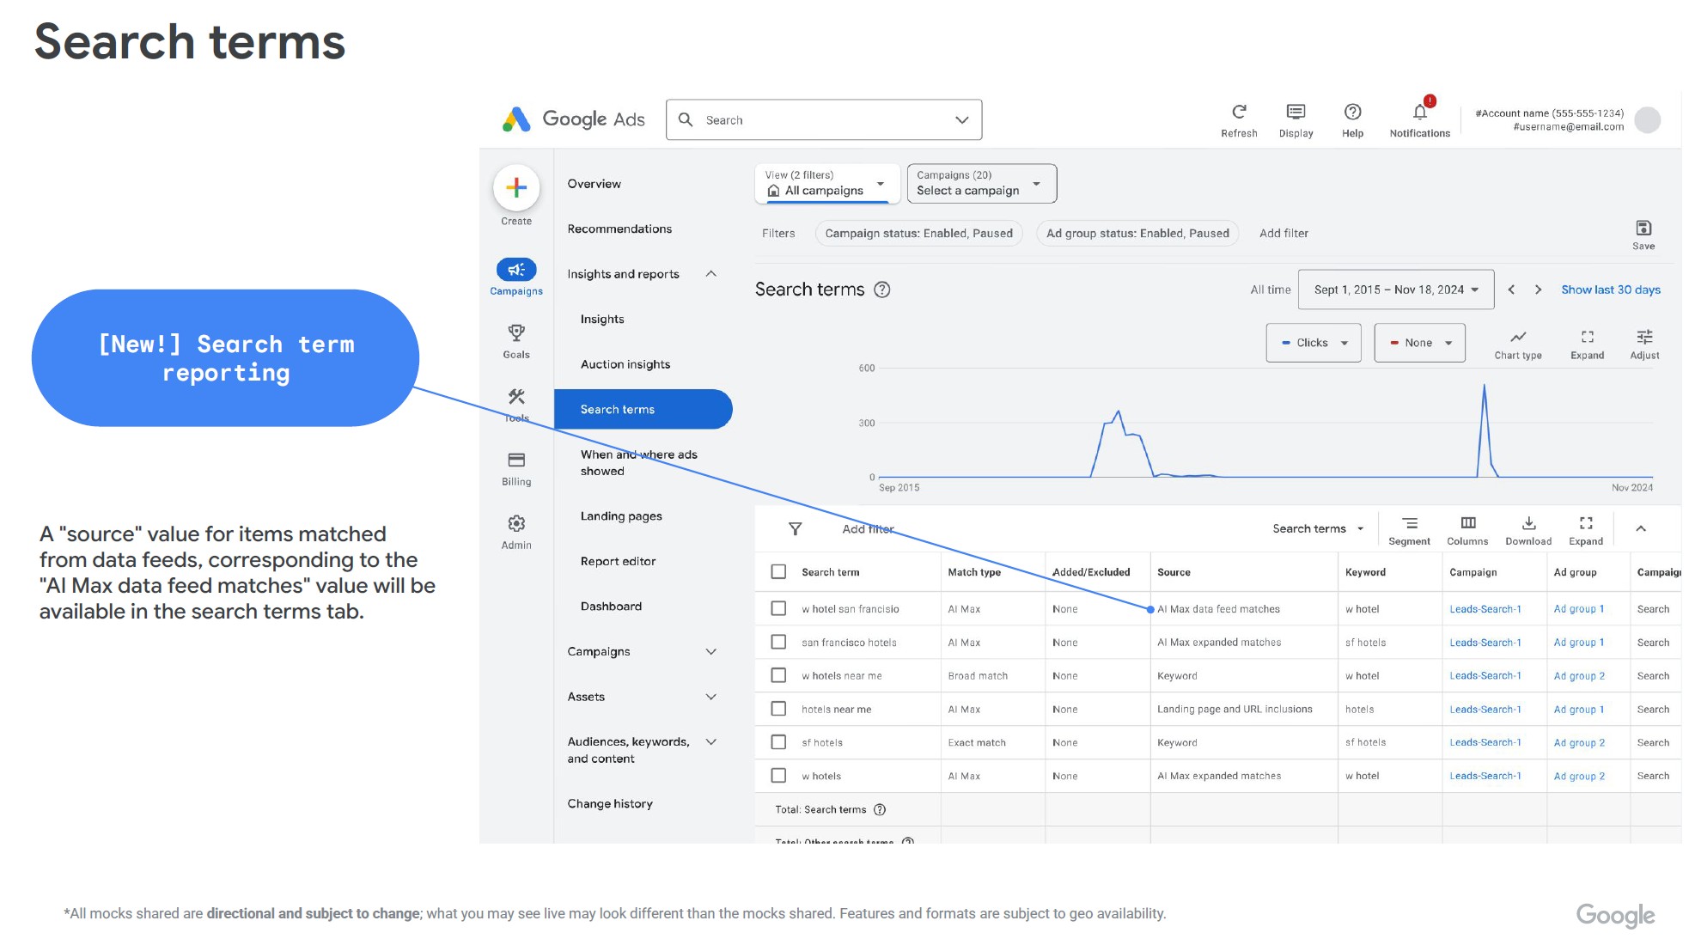Viewport: 1689px width, 945px height.
Task: Expand the Campaigns section
Action: [x=710, y=652]
